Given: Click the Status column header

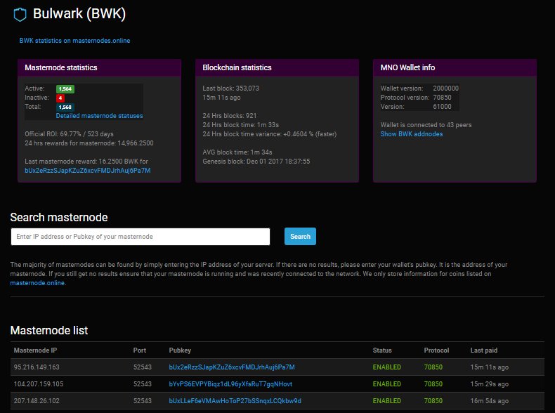Looking at the screenshot, I should click(x=382, y=350).
